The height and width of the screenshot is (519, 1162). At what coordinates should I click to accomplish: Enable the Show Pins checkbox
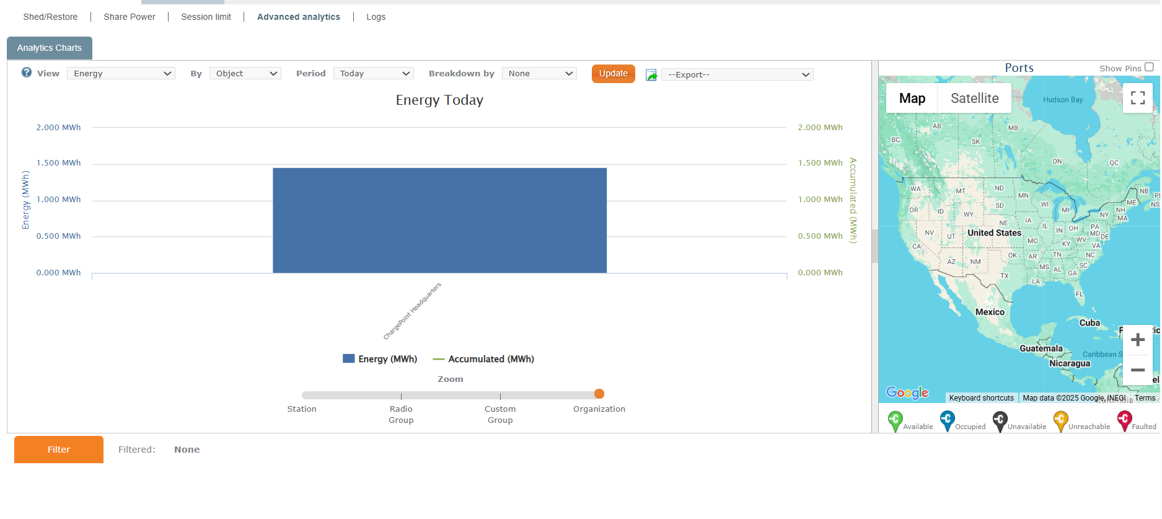point(1149,68)
